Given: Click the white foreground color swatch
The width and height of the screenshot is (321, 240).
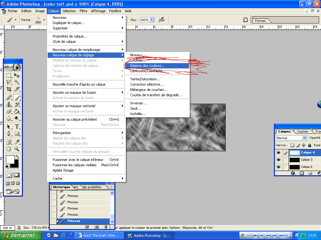Looking at the screenshot, I should coord(10,159).
